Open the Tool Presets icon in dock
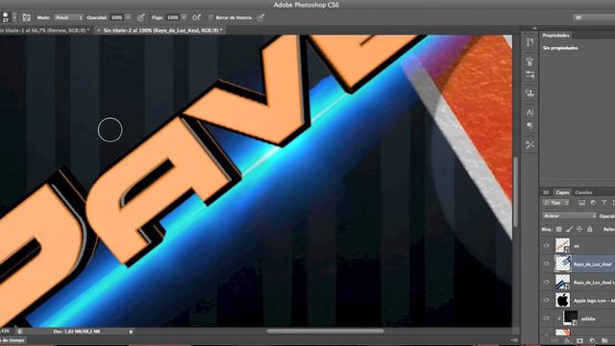Image resolution: width=615 pixels, height=346 pixels. 529,145
